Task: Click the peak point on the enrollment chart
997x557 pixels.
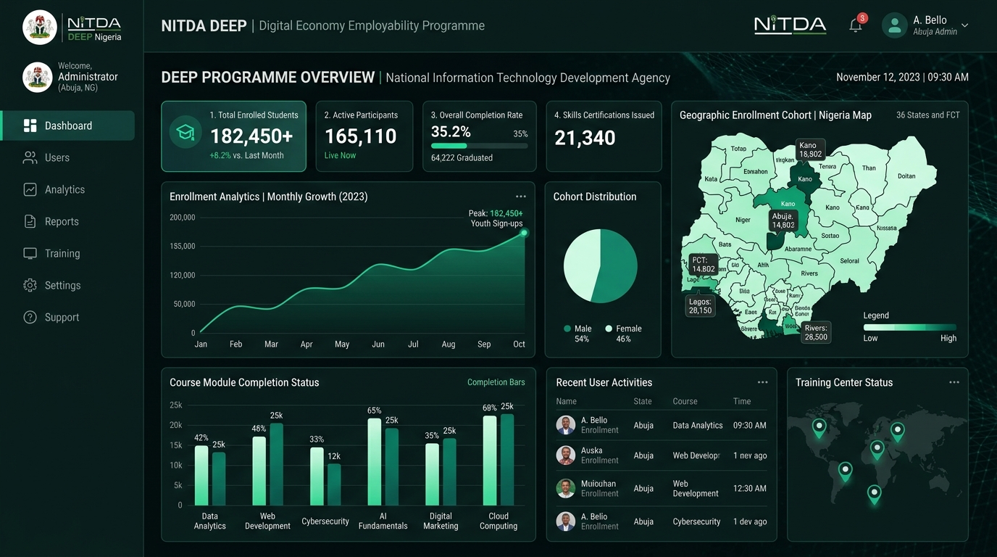Action: [524, 233]
